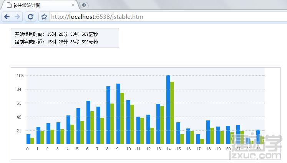The height and width of the screenshot is (163, 287).
Task: Click the localhost:6538/jstable.htm address field
Action: tap(168, 17)
